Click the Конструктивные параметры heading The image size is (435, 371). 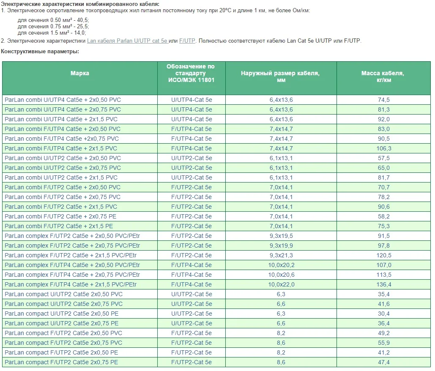[x=40, y=52]
